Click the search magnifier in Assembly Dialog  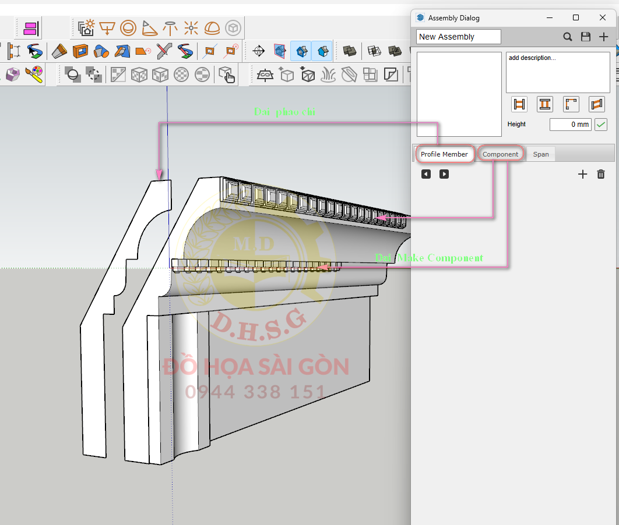567,37
